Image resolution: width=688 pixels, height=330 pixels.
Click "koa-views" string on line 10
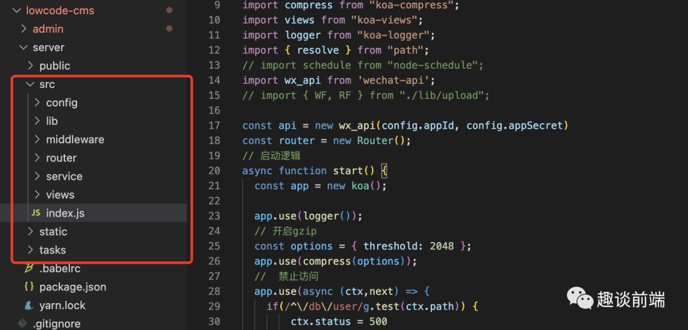[385, 20]
